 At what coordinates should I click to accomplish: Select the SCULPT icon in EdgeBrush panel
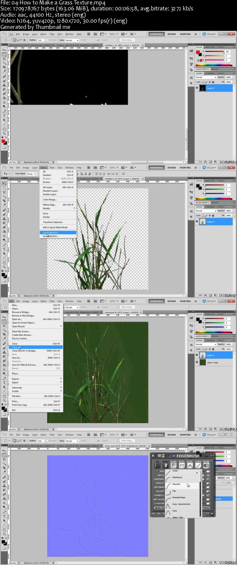pos(166,465)
